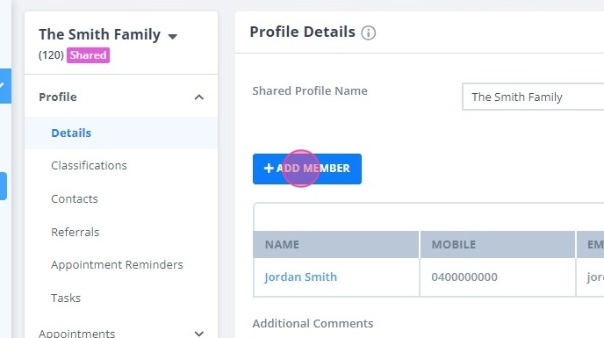This screenshot has width=604, height=338.
Task: Open Contacts in the Profile menu
Action: click(75, 199)
